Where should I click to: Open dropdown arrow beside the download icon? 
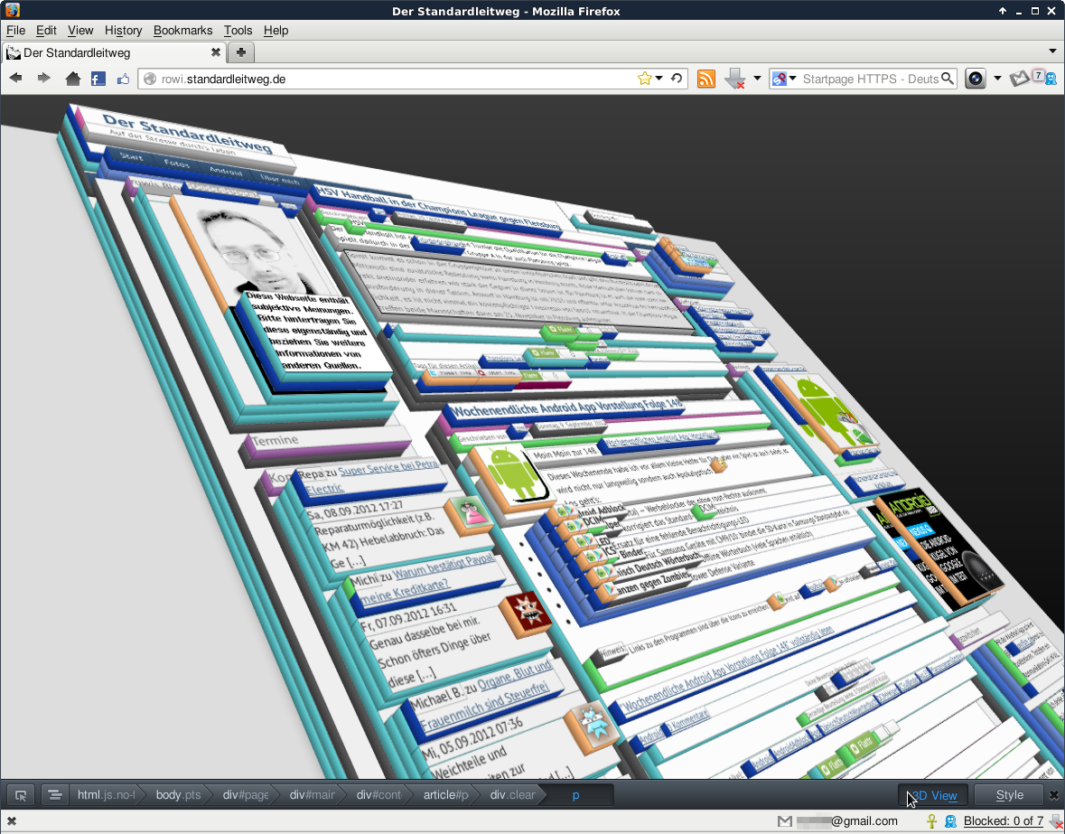[757, 79]
